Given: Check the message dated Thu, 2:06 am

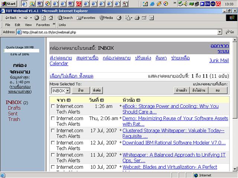Looking at the screenshot, I should [53, 118].
